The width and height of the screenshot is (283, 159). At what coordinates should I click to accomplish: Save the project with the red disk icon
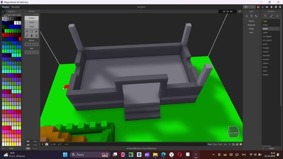tap(258, 7)
